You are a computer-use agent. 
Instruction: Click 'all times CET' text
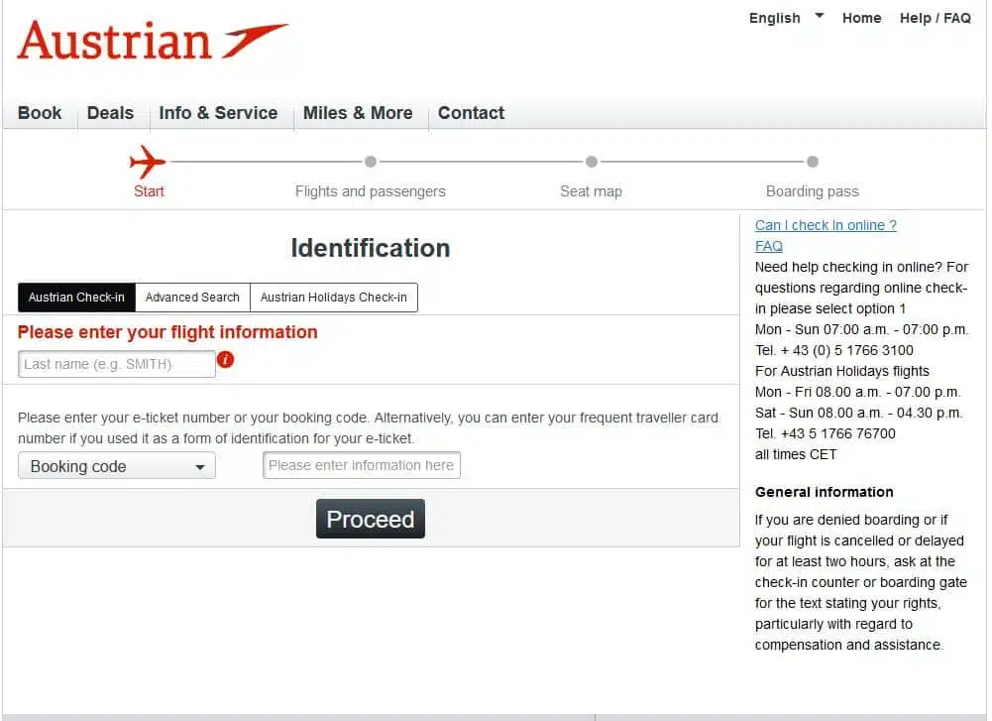pyautogui.click(x=795, y=454)
